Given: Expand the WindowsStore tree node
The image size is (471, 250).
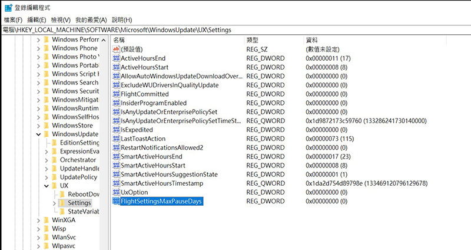Looking at the screenshot, I should (38, 126).
